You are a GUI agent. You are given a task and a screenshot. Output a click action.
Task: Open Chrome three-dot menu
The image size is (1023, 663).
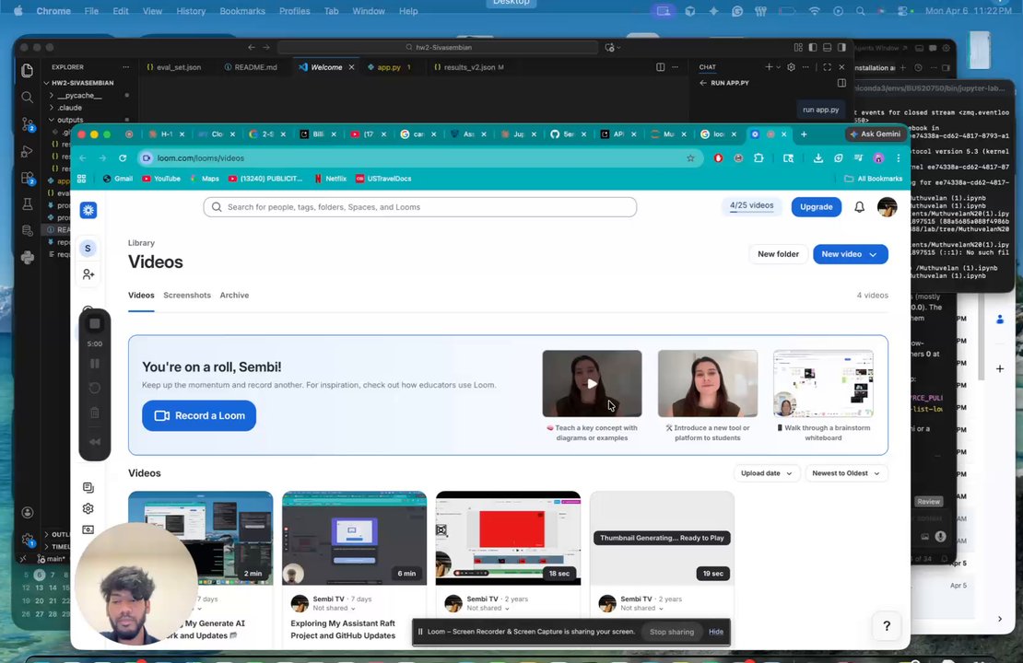pos(899,157)
